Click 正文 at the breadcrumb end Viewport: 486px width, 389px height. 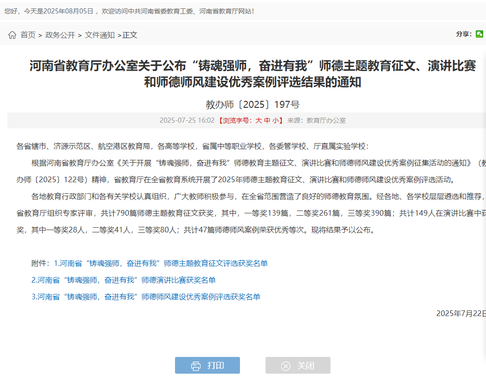[x=130, y=35]
